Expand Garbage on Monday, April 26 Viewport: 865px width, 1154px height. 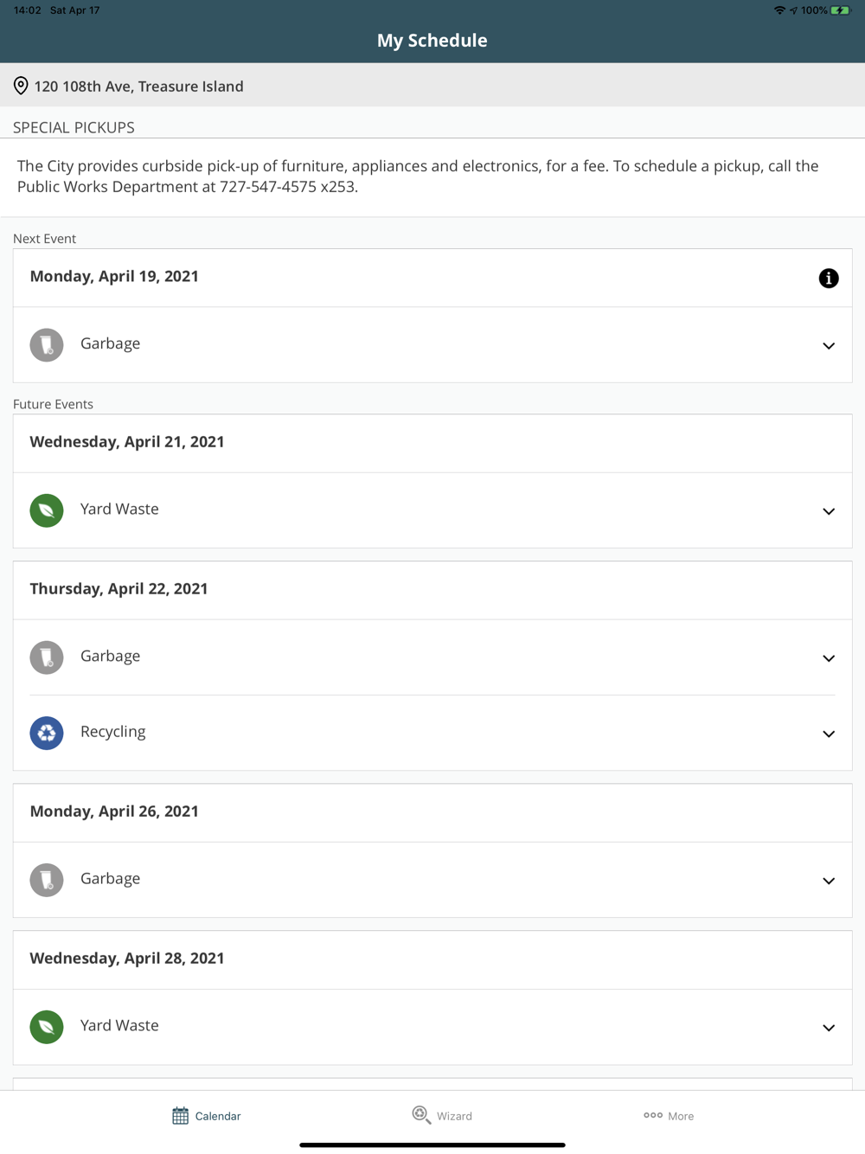pos(828,881)
